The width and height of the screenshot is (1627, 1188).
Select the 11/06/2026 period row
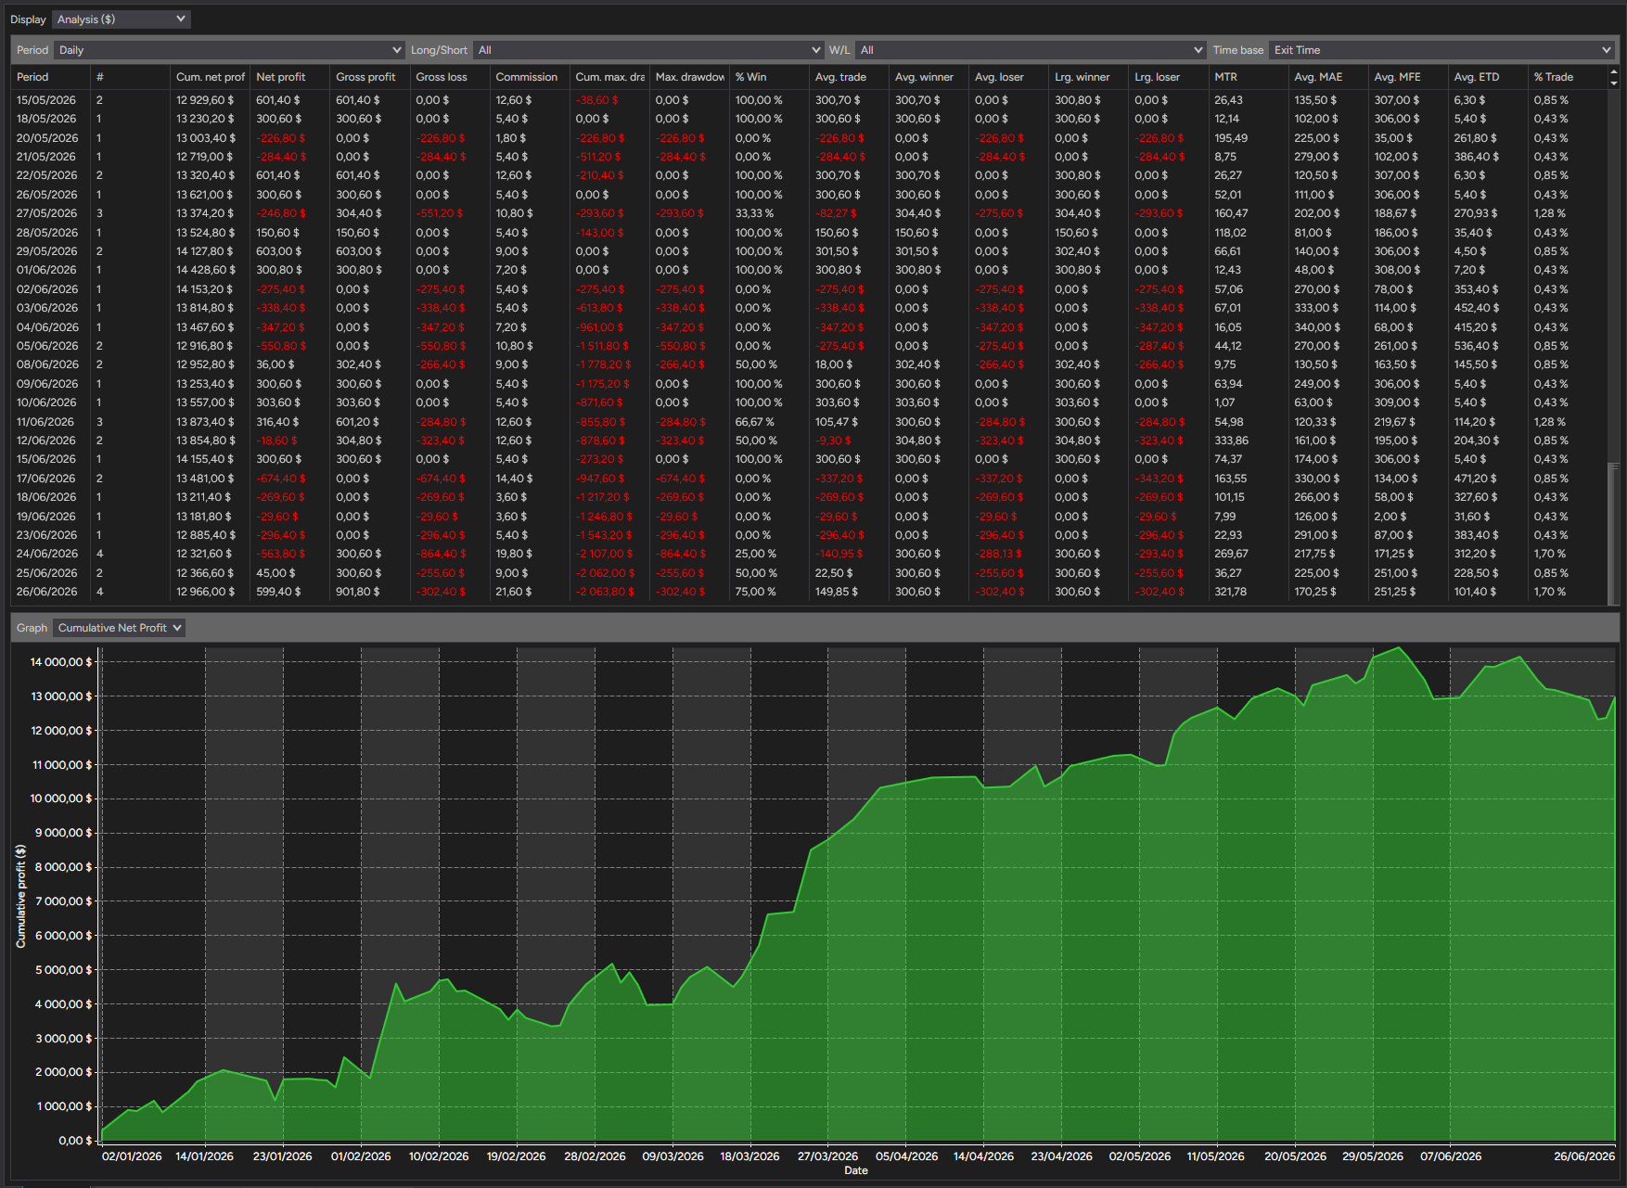click(809, 422)
